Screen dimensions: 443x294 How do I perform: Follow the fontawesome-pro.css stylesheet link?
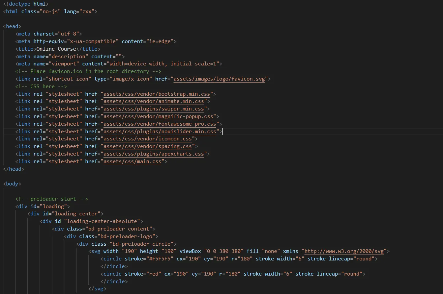point(160,124)
